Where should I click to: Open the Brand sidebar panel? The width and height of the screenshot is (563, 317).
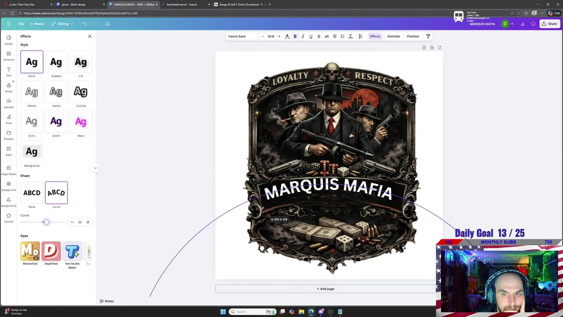pos(9,87)
